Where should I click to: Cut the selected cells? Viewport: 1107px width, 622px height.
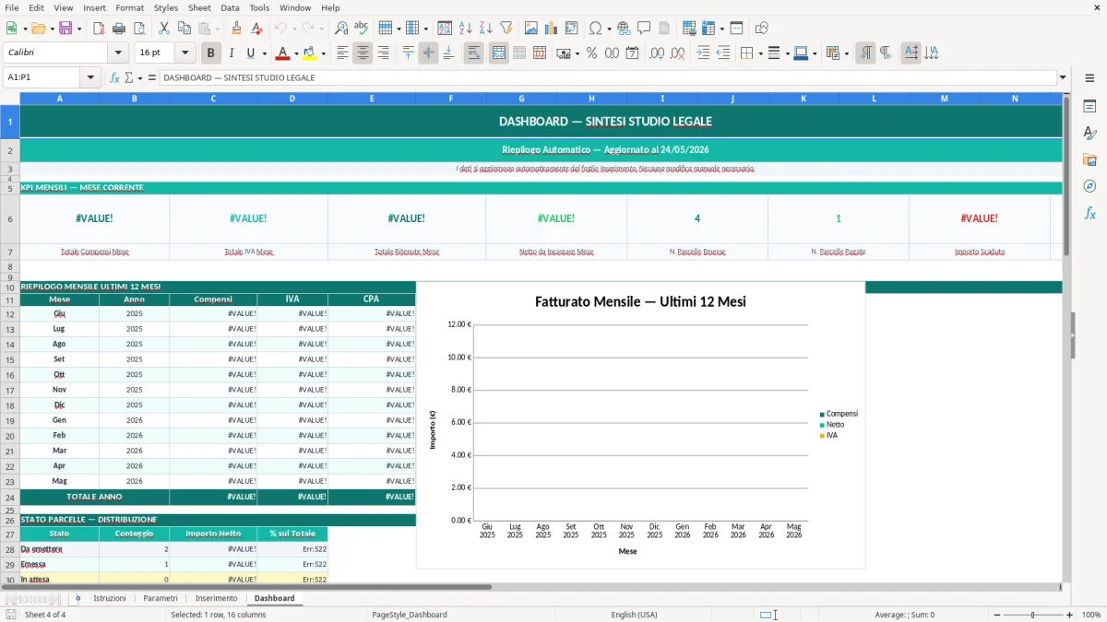[164, 29]
